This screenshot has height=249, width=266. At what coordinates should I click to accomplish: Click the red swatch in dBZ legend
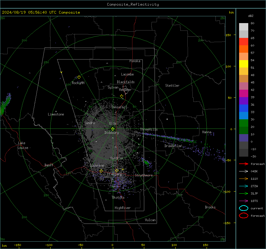click(x=244, y=41)
